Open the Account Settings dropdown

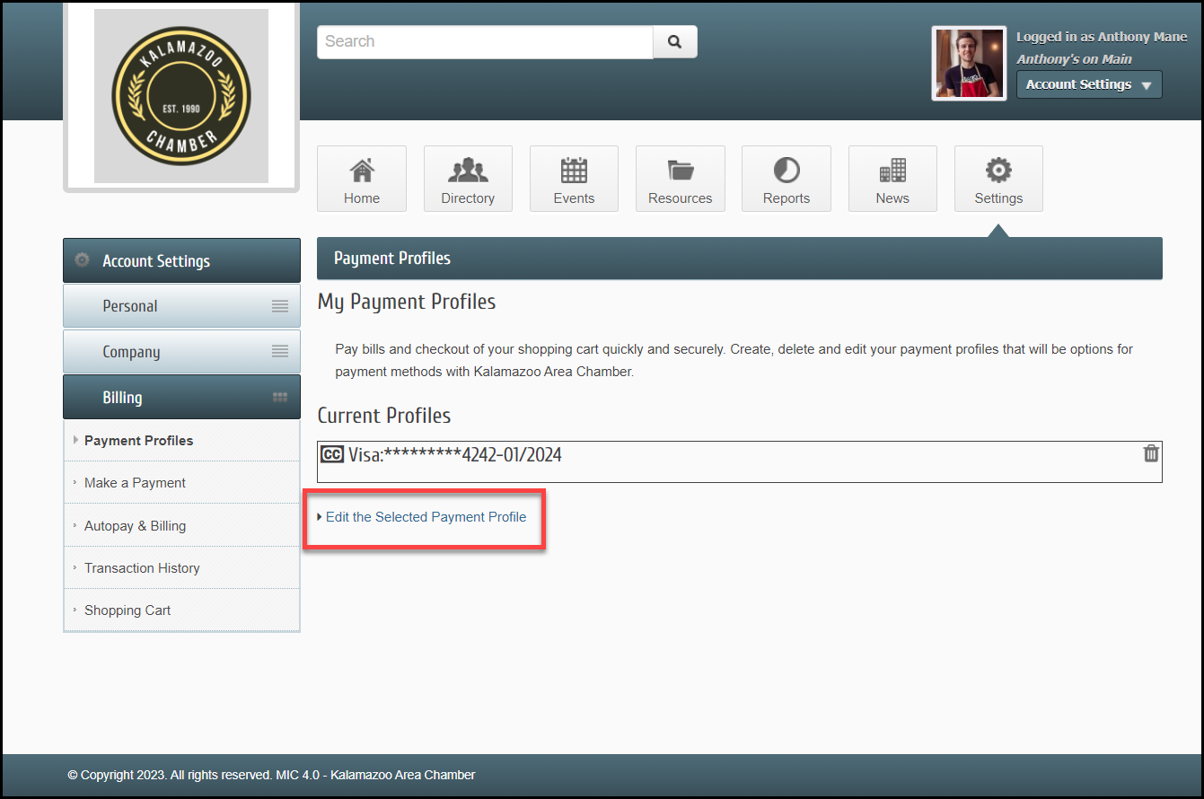coord(1089,84)
